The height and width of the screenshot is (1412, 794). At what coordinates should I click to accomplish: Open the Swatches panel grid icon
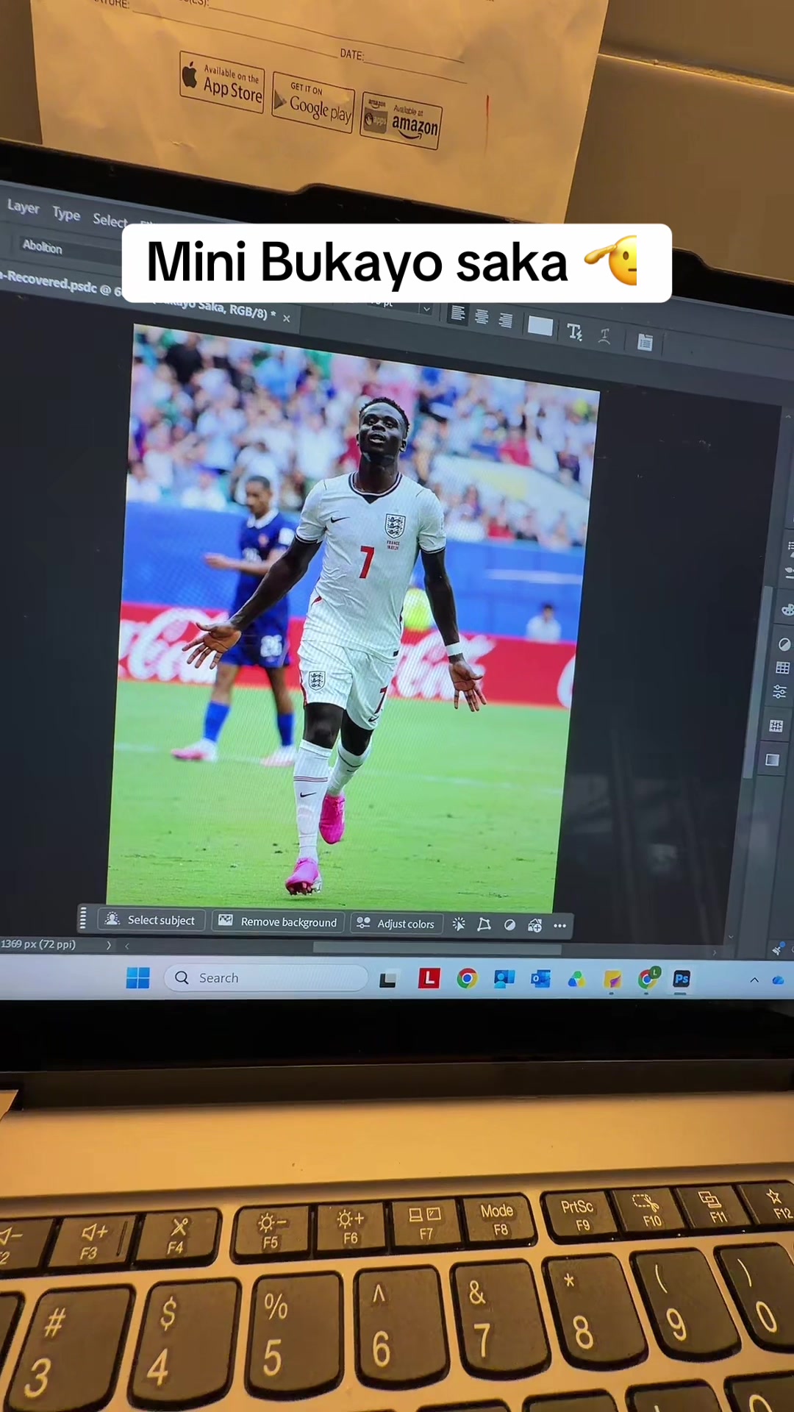tap(782, 668)
